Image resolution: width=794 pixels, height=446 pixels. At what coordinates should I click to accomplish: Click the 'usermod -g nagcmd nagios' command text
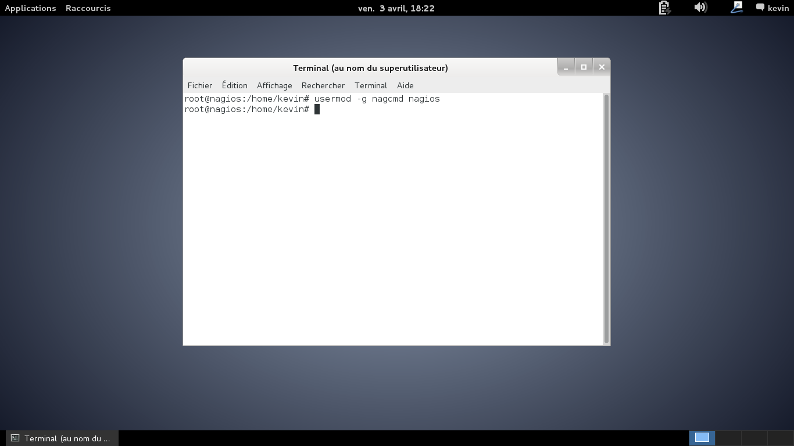pyautogui.click(x=377, y=99)
